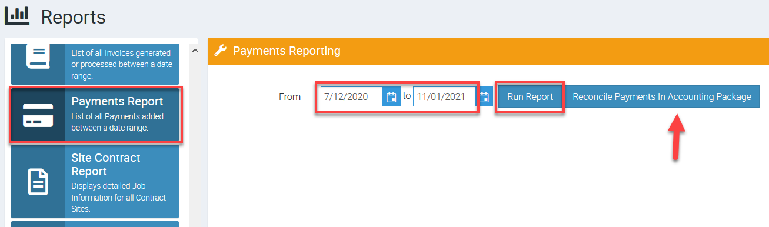The width and height of the screenshot is (769, 227).
Task: Click 'Displays detailed Job Information' description
Action: coord(119,197)
